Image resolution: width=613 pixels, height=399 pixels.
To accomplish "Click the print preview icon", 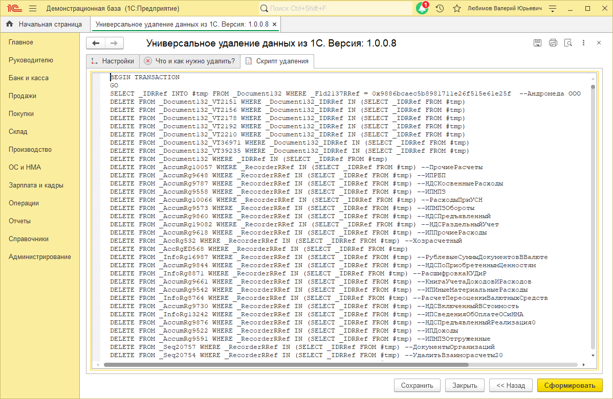I will [x=568, y=43].
